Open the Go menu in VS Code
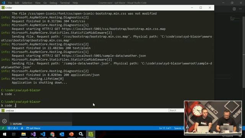 (x=45, y=3)
